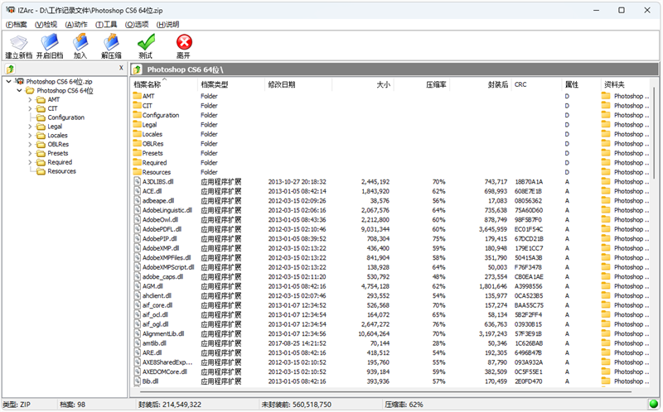
Task: Sort by the 档案名称 column header
Action: point(163,84)
